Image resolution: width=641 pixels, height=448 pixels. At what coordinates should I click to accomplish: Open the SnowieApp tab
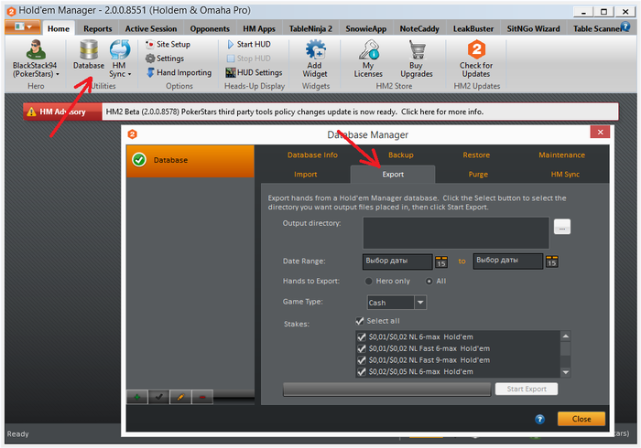click(x=366, y=28)
